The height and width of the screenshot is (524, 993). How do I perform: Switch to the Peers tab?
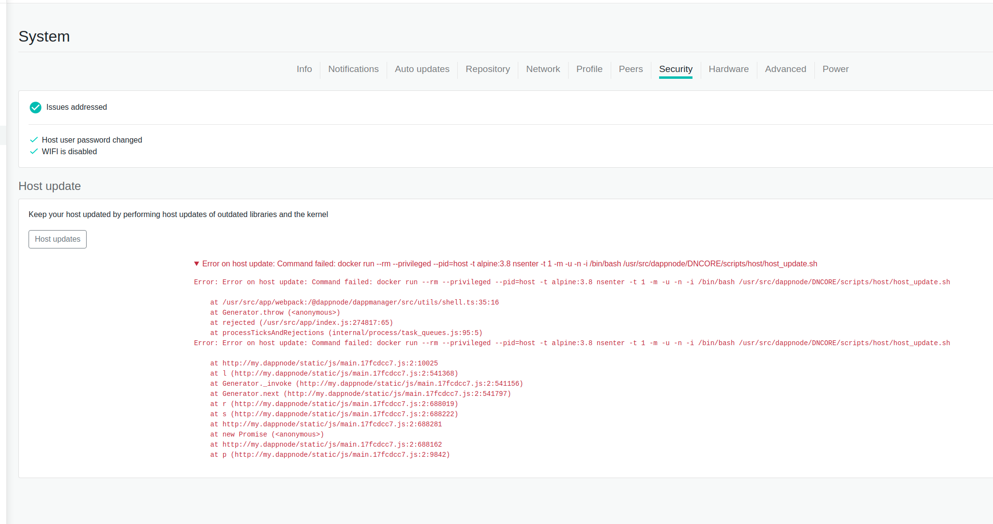[x=631, y=69]
